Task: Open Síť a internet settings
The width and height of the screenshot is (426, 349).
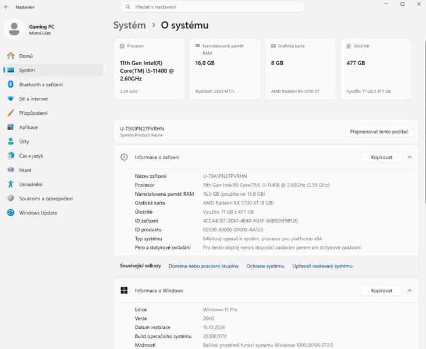Action: click(54, 98)
